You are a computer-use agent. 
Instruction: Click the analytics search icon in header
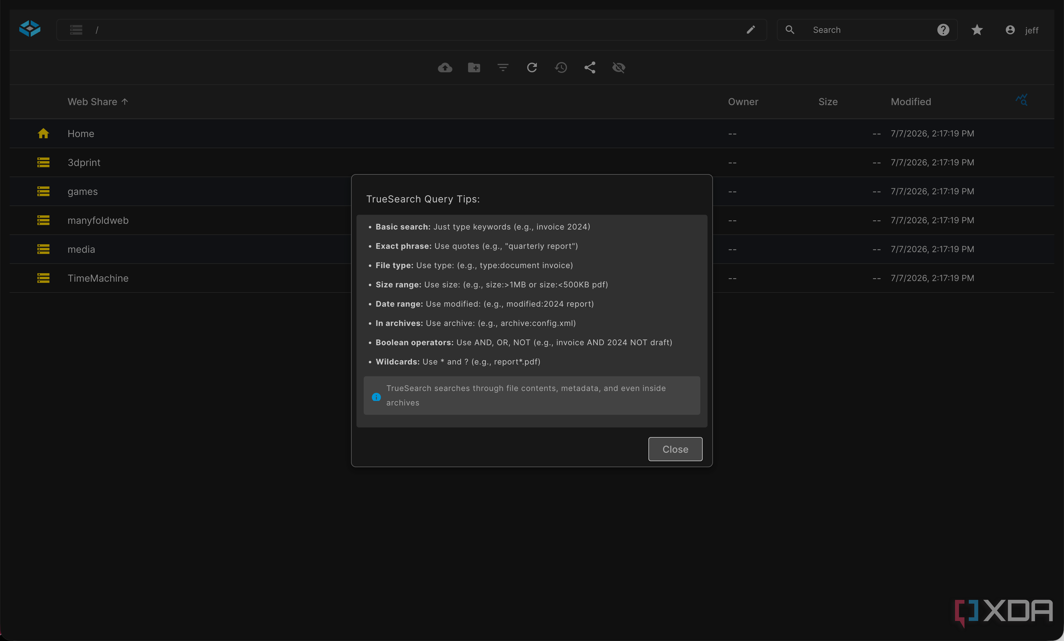pyautogui.click(x=1021, y=100)
